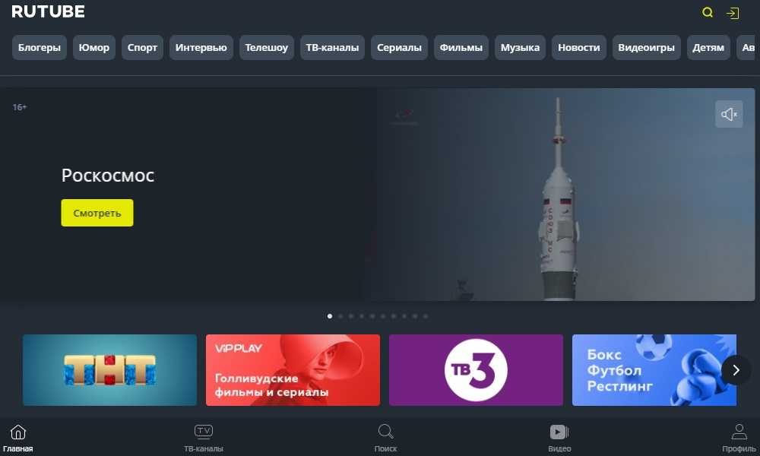
Task: Select the last carousel dot indicator
Action: tap(426, 316)
